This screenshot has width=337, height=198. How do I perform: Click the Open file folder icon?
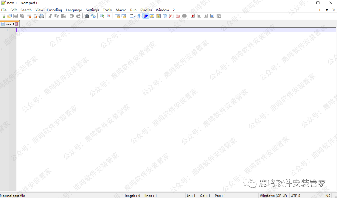coord(9,16)
